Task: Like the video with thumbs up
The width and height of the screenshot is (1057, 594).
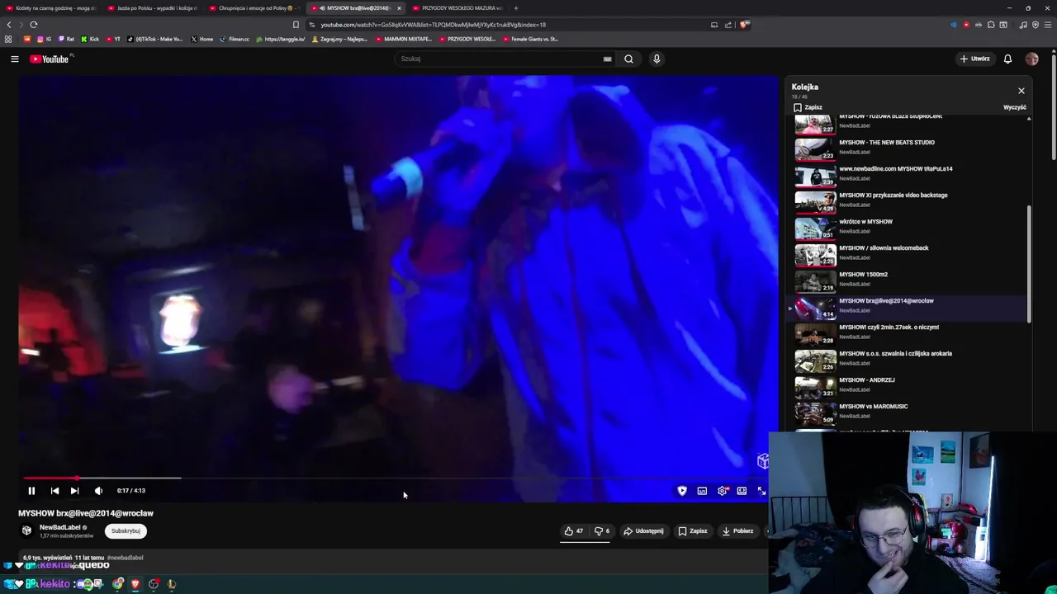Action: click(x=574, y=531)
